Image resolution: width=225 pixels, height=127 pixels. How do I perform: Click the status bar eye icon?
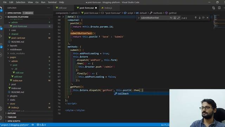[x=33, y=125]
